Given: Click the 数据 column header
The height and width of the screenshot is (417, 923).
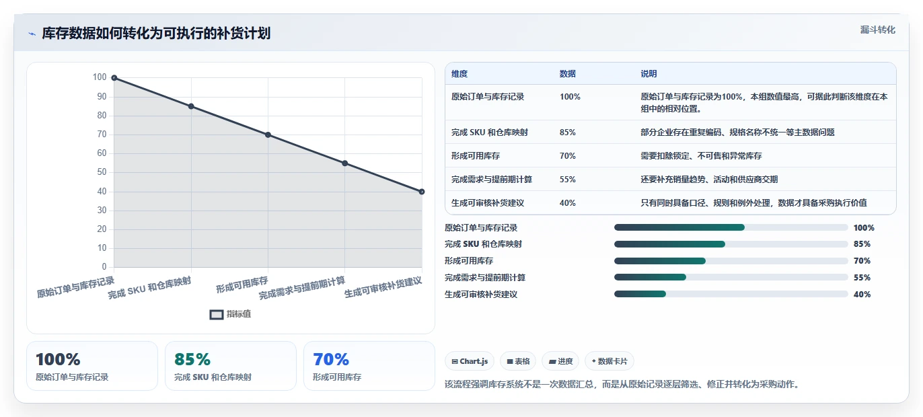Looking at the screenshot, I should (x=568, y=74).
